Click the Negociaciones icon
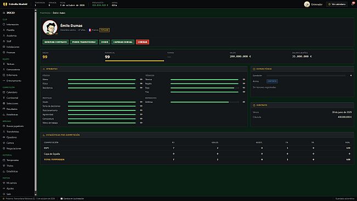This screenshot has width=357, height=201. (4, 148)
